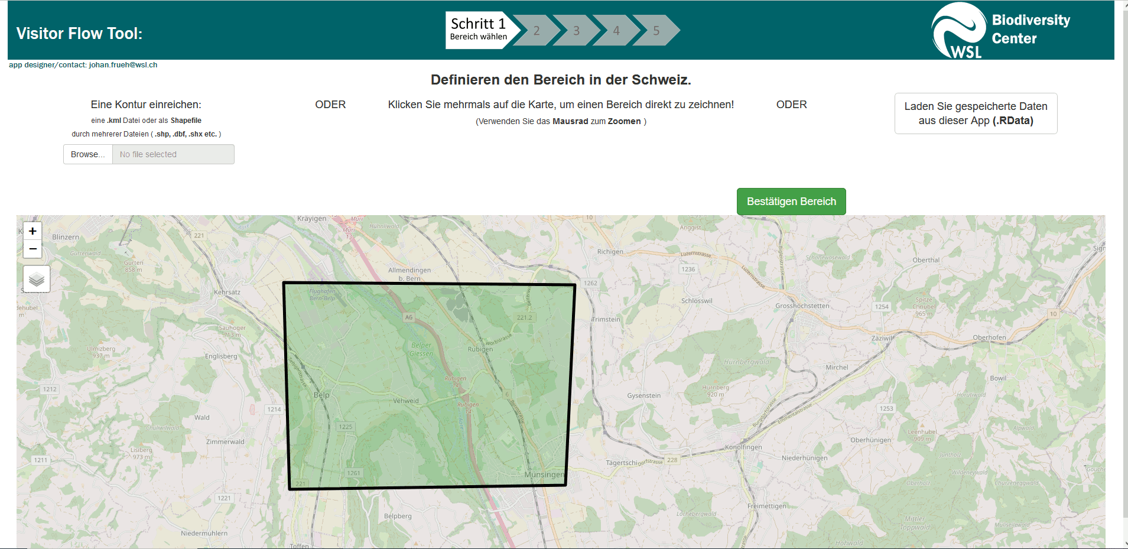
Task: Click the Konolfingen town on map
Action: pyautogui.click(x=743, y=447)
